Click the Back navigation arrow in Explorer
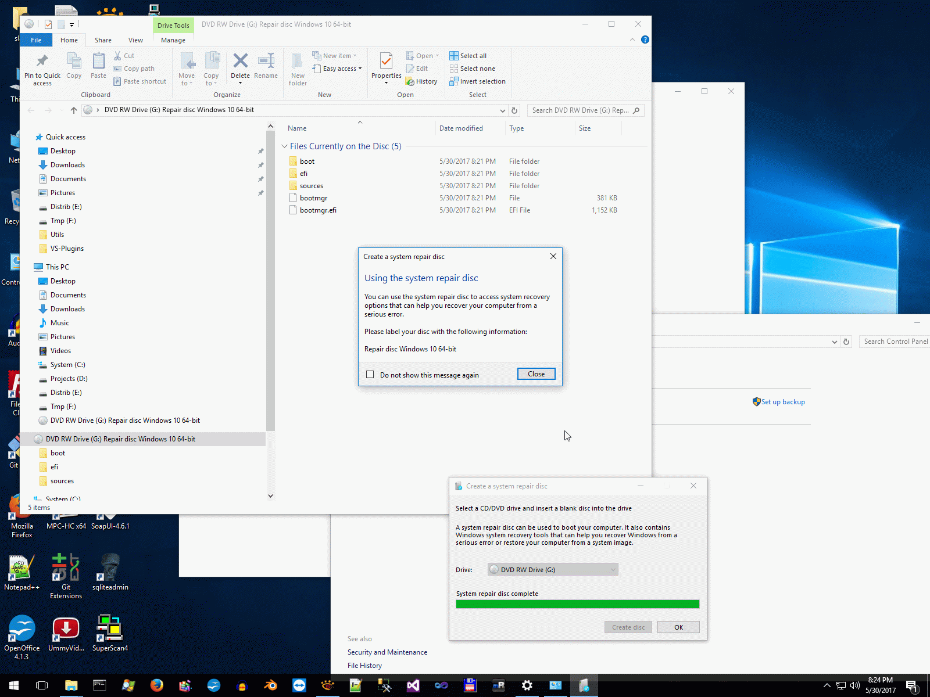This screenshot has height=697, width=930. 31,110
